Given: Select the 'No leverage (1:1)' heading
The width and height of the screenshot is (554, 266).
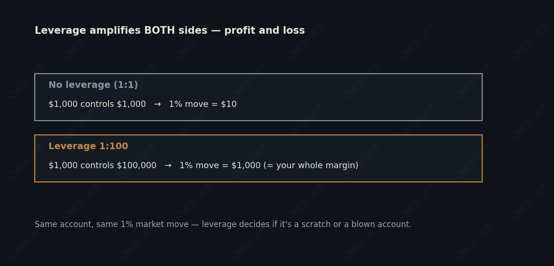Looking at the screenshot, I should click(x=93, y=85).
